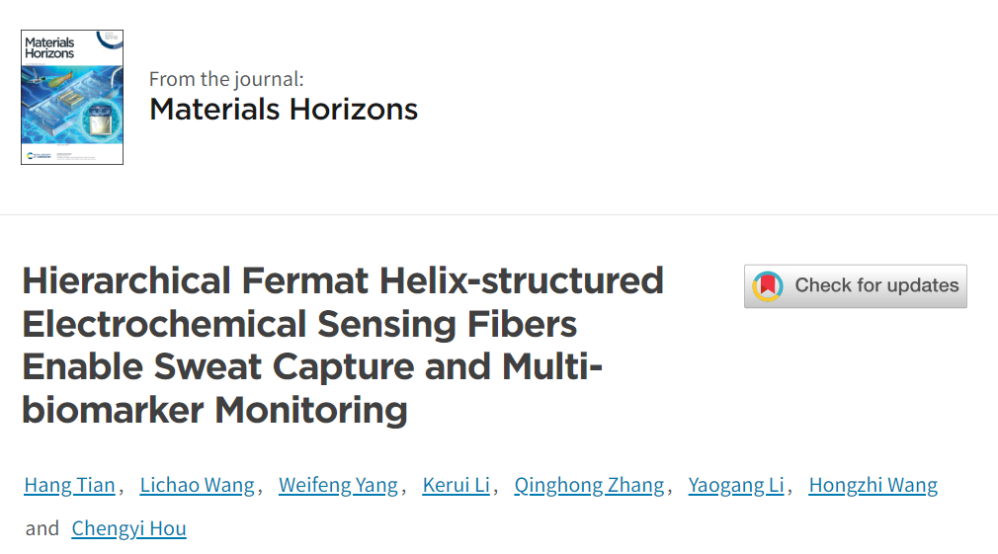The image size is (998, 554).
Task: Click the circular inset illustration on the cover
Action: tap(101, 119)
